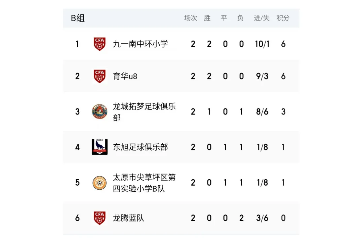The width and height of the screenshot is (363, 240).
Task: Click the B组 group header
Action: 78,18
